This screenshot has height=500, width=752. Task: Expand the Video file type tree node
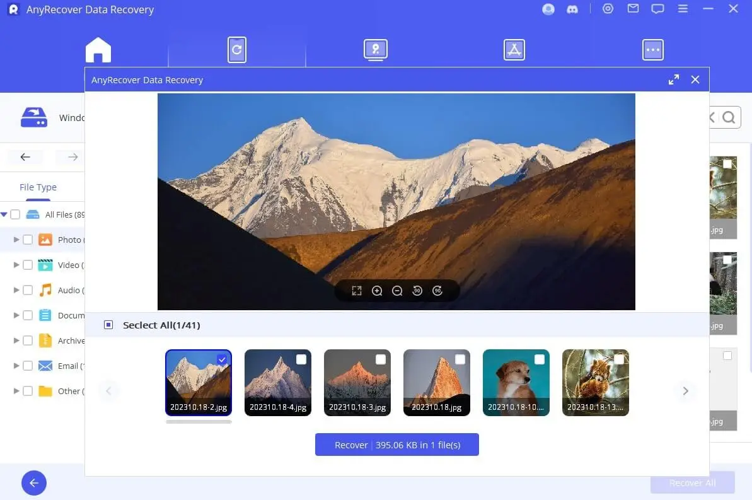pyautogui.click(x=16, y=265)
